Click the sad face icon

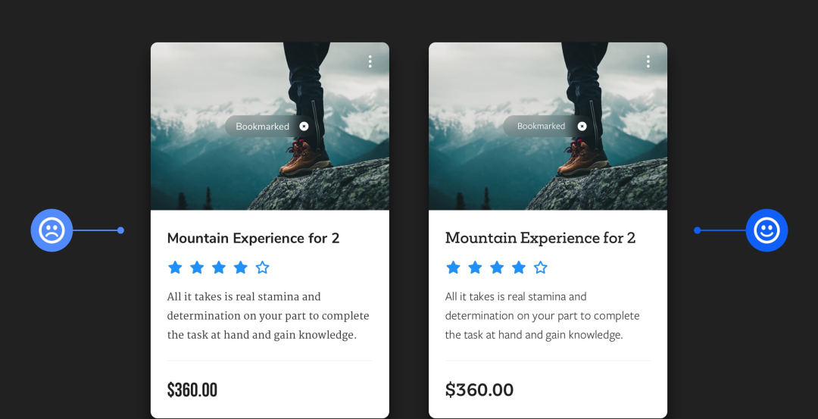[x=52, y=230]
